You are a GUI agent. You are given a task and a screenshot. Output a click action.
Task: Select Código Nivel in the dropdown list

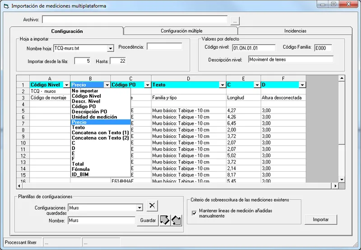[101, 96]
